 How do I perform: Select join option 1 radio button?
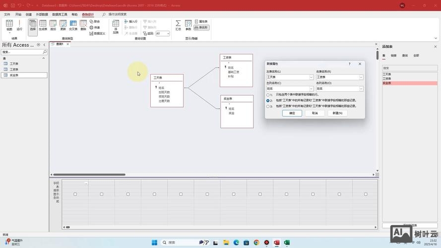[x=268, y=95]
